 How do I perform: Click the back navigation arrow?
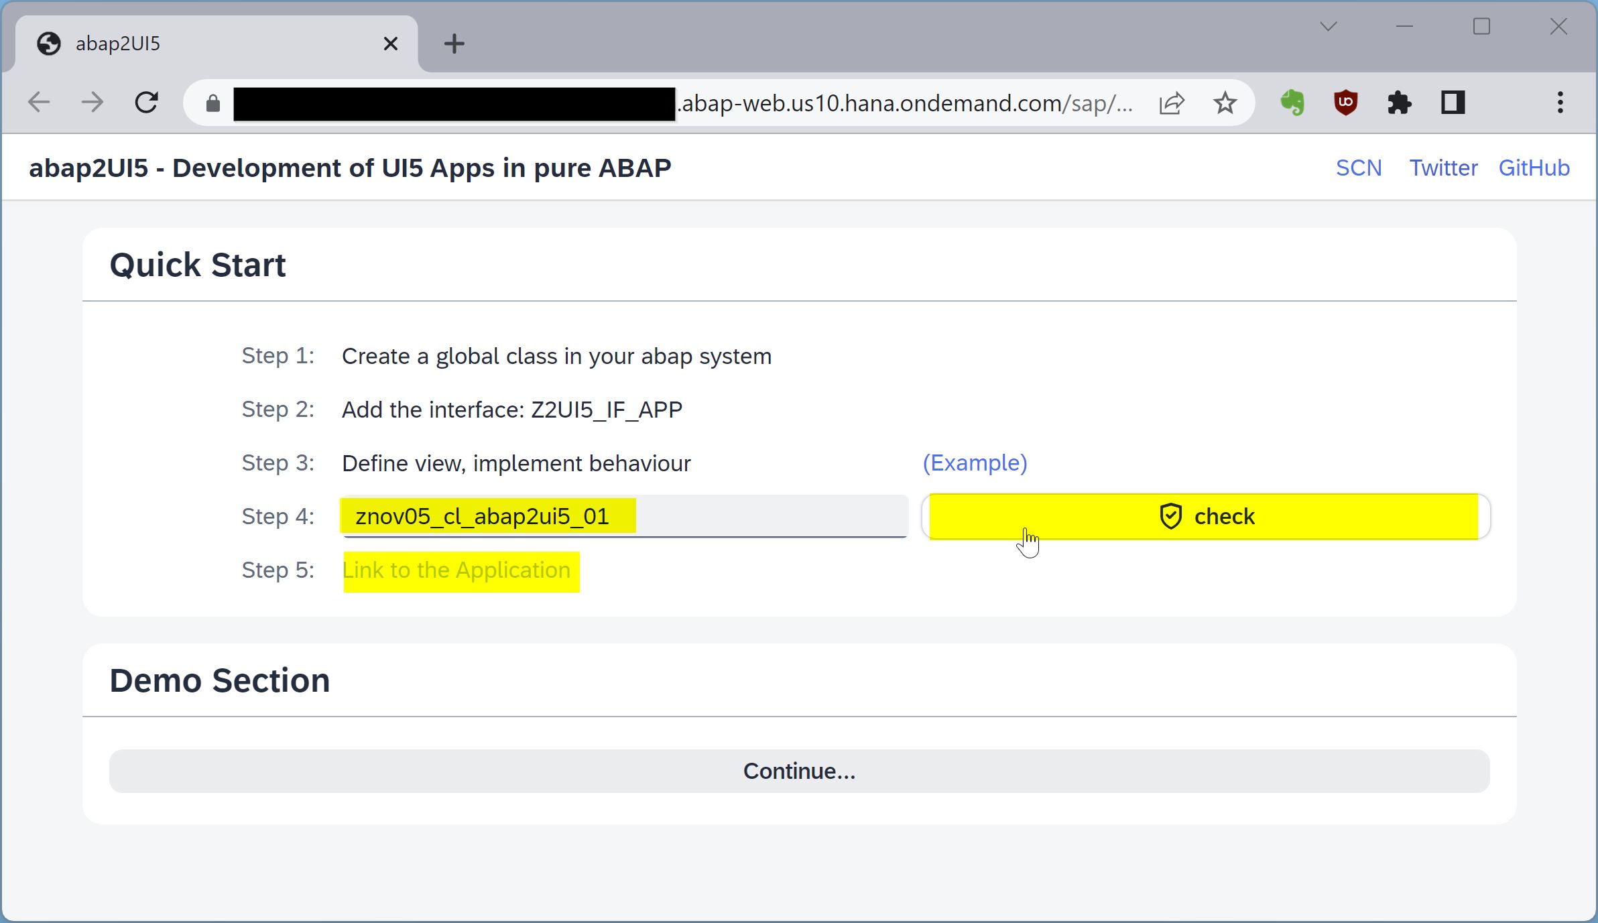(40, 103)
